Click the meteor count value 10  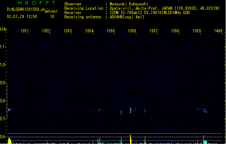pyautogui.click(x=52, y=17)
